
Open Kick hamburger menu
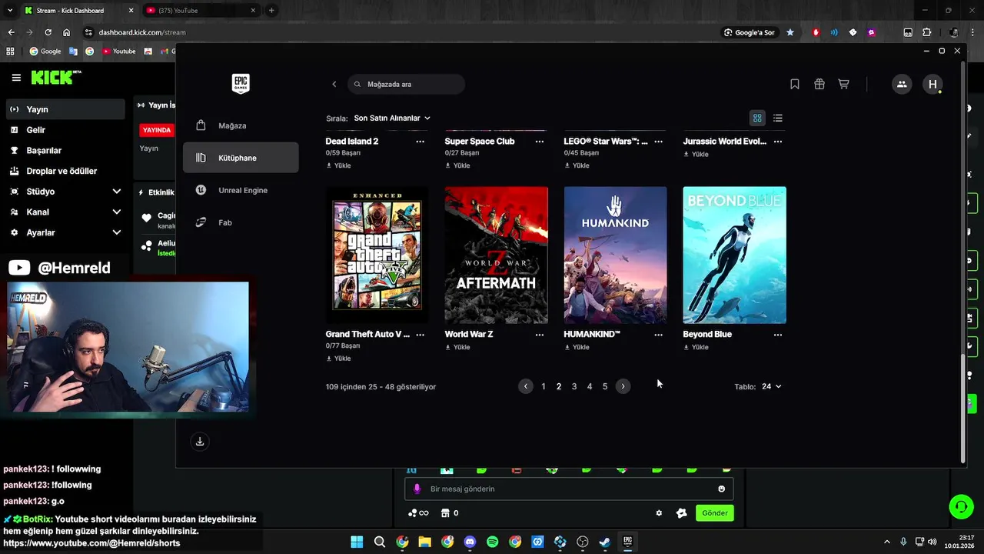(x=16, y=77)
